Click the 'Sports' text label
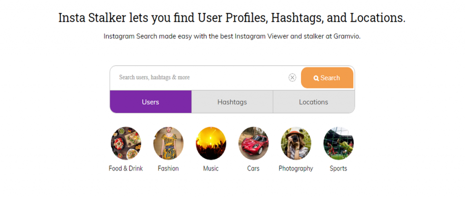465x198 pixels. 338,169
